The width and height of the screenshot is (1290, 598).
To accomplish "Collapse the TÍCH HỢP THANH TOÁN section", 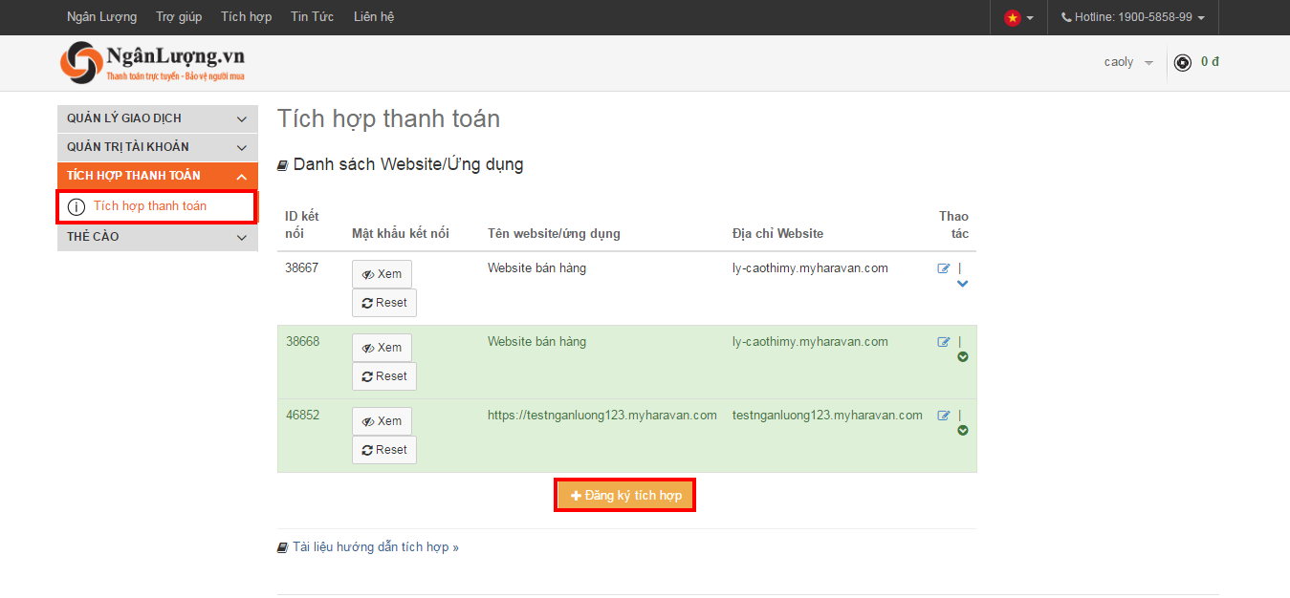I will (158, 176).
